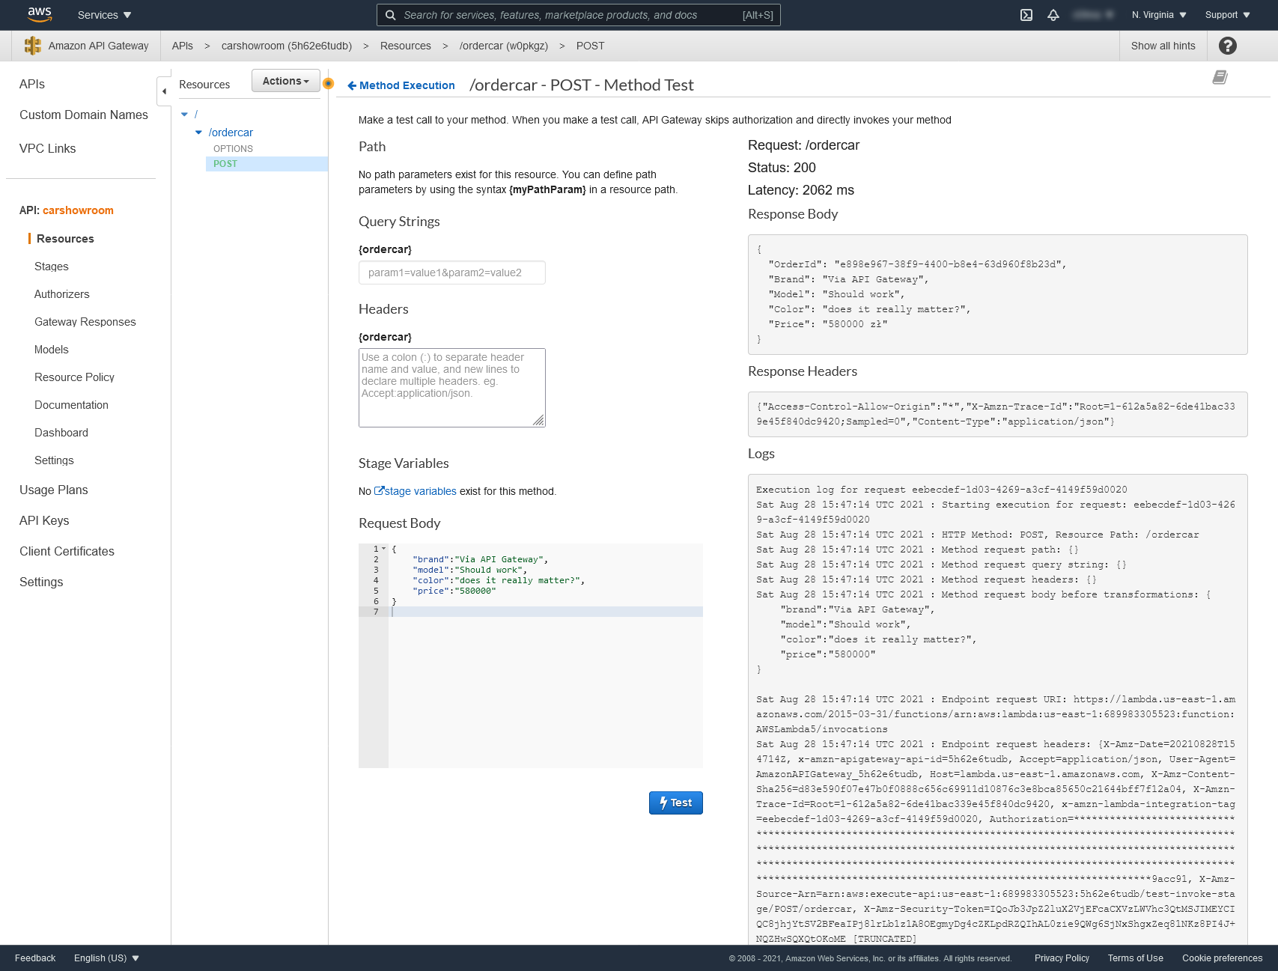This screenshot has height=971, width=1278.
Task: Click APIs in the breadcrumb
Action: 183,46
